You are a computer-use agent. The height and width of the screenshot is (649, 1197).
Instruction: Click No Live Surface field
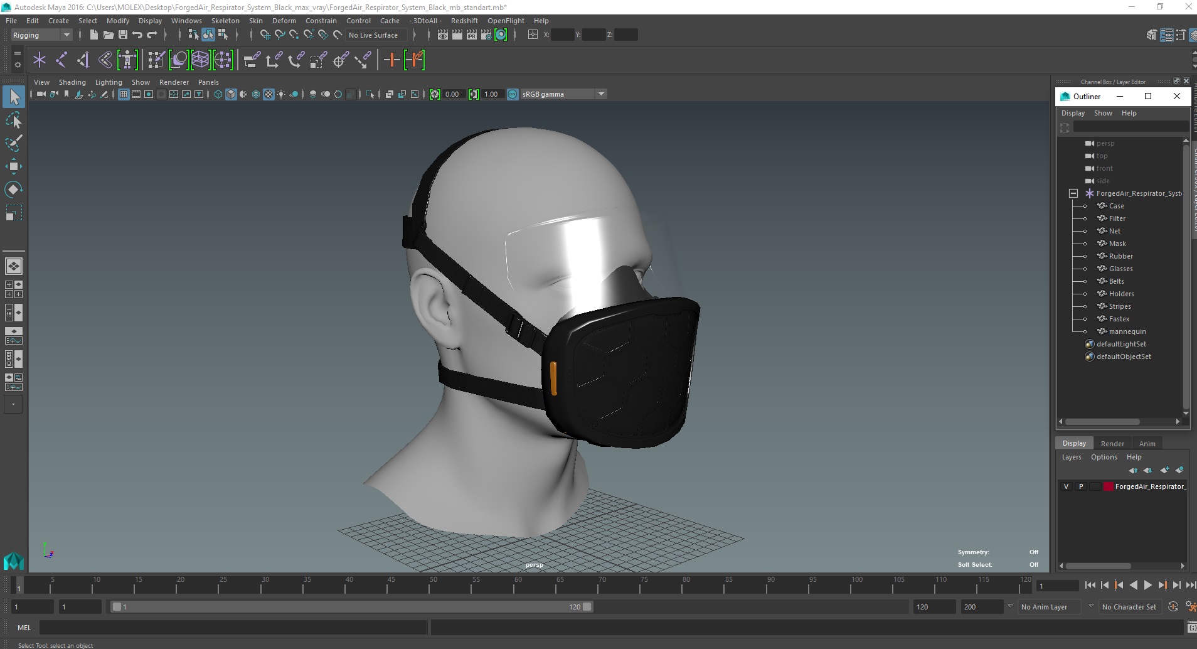[x=377, y=35]
